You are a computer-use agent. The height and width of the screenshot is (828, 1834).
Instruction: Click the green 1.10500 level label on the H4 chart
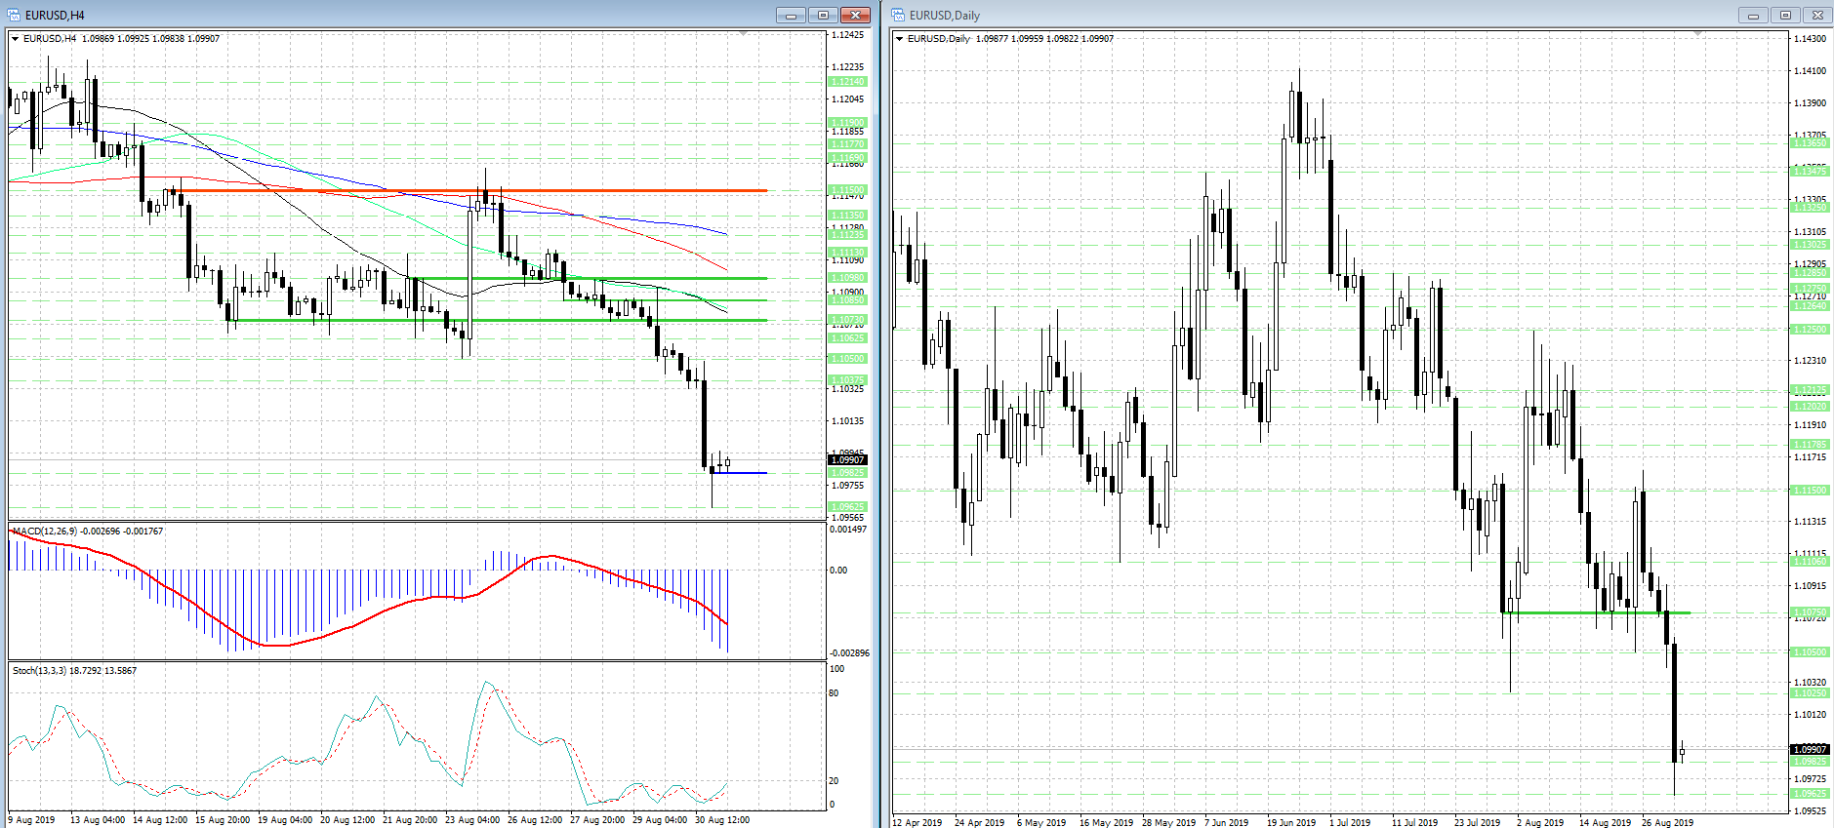coord(847,359)
